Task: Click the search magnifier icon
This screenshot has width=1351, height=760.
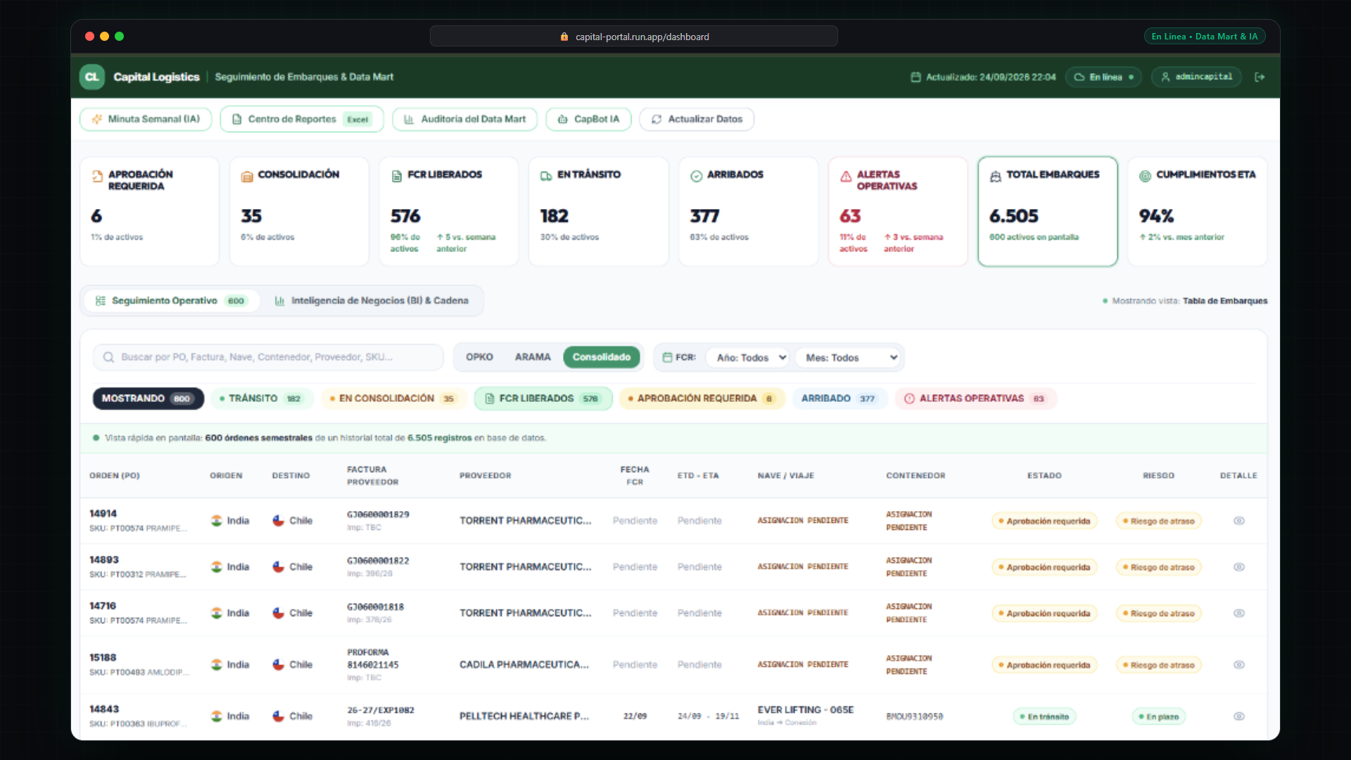Action: [x=108, y=357]
